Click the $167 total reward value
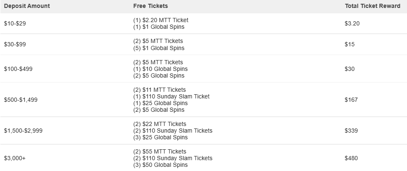Viewport: 407px width, 171px height. coord(351,100)
